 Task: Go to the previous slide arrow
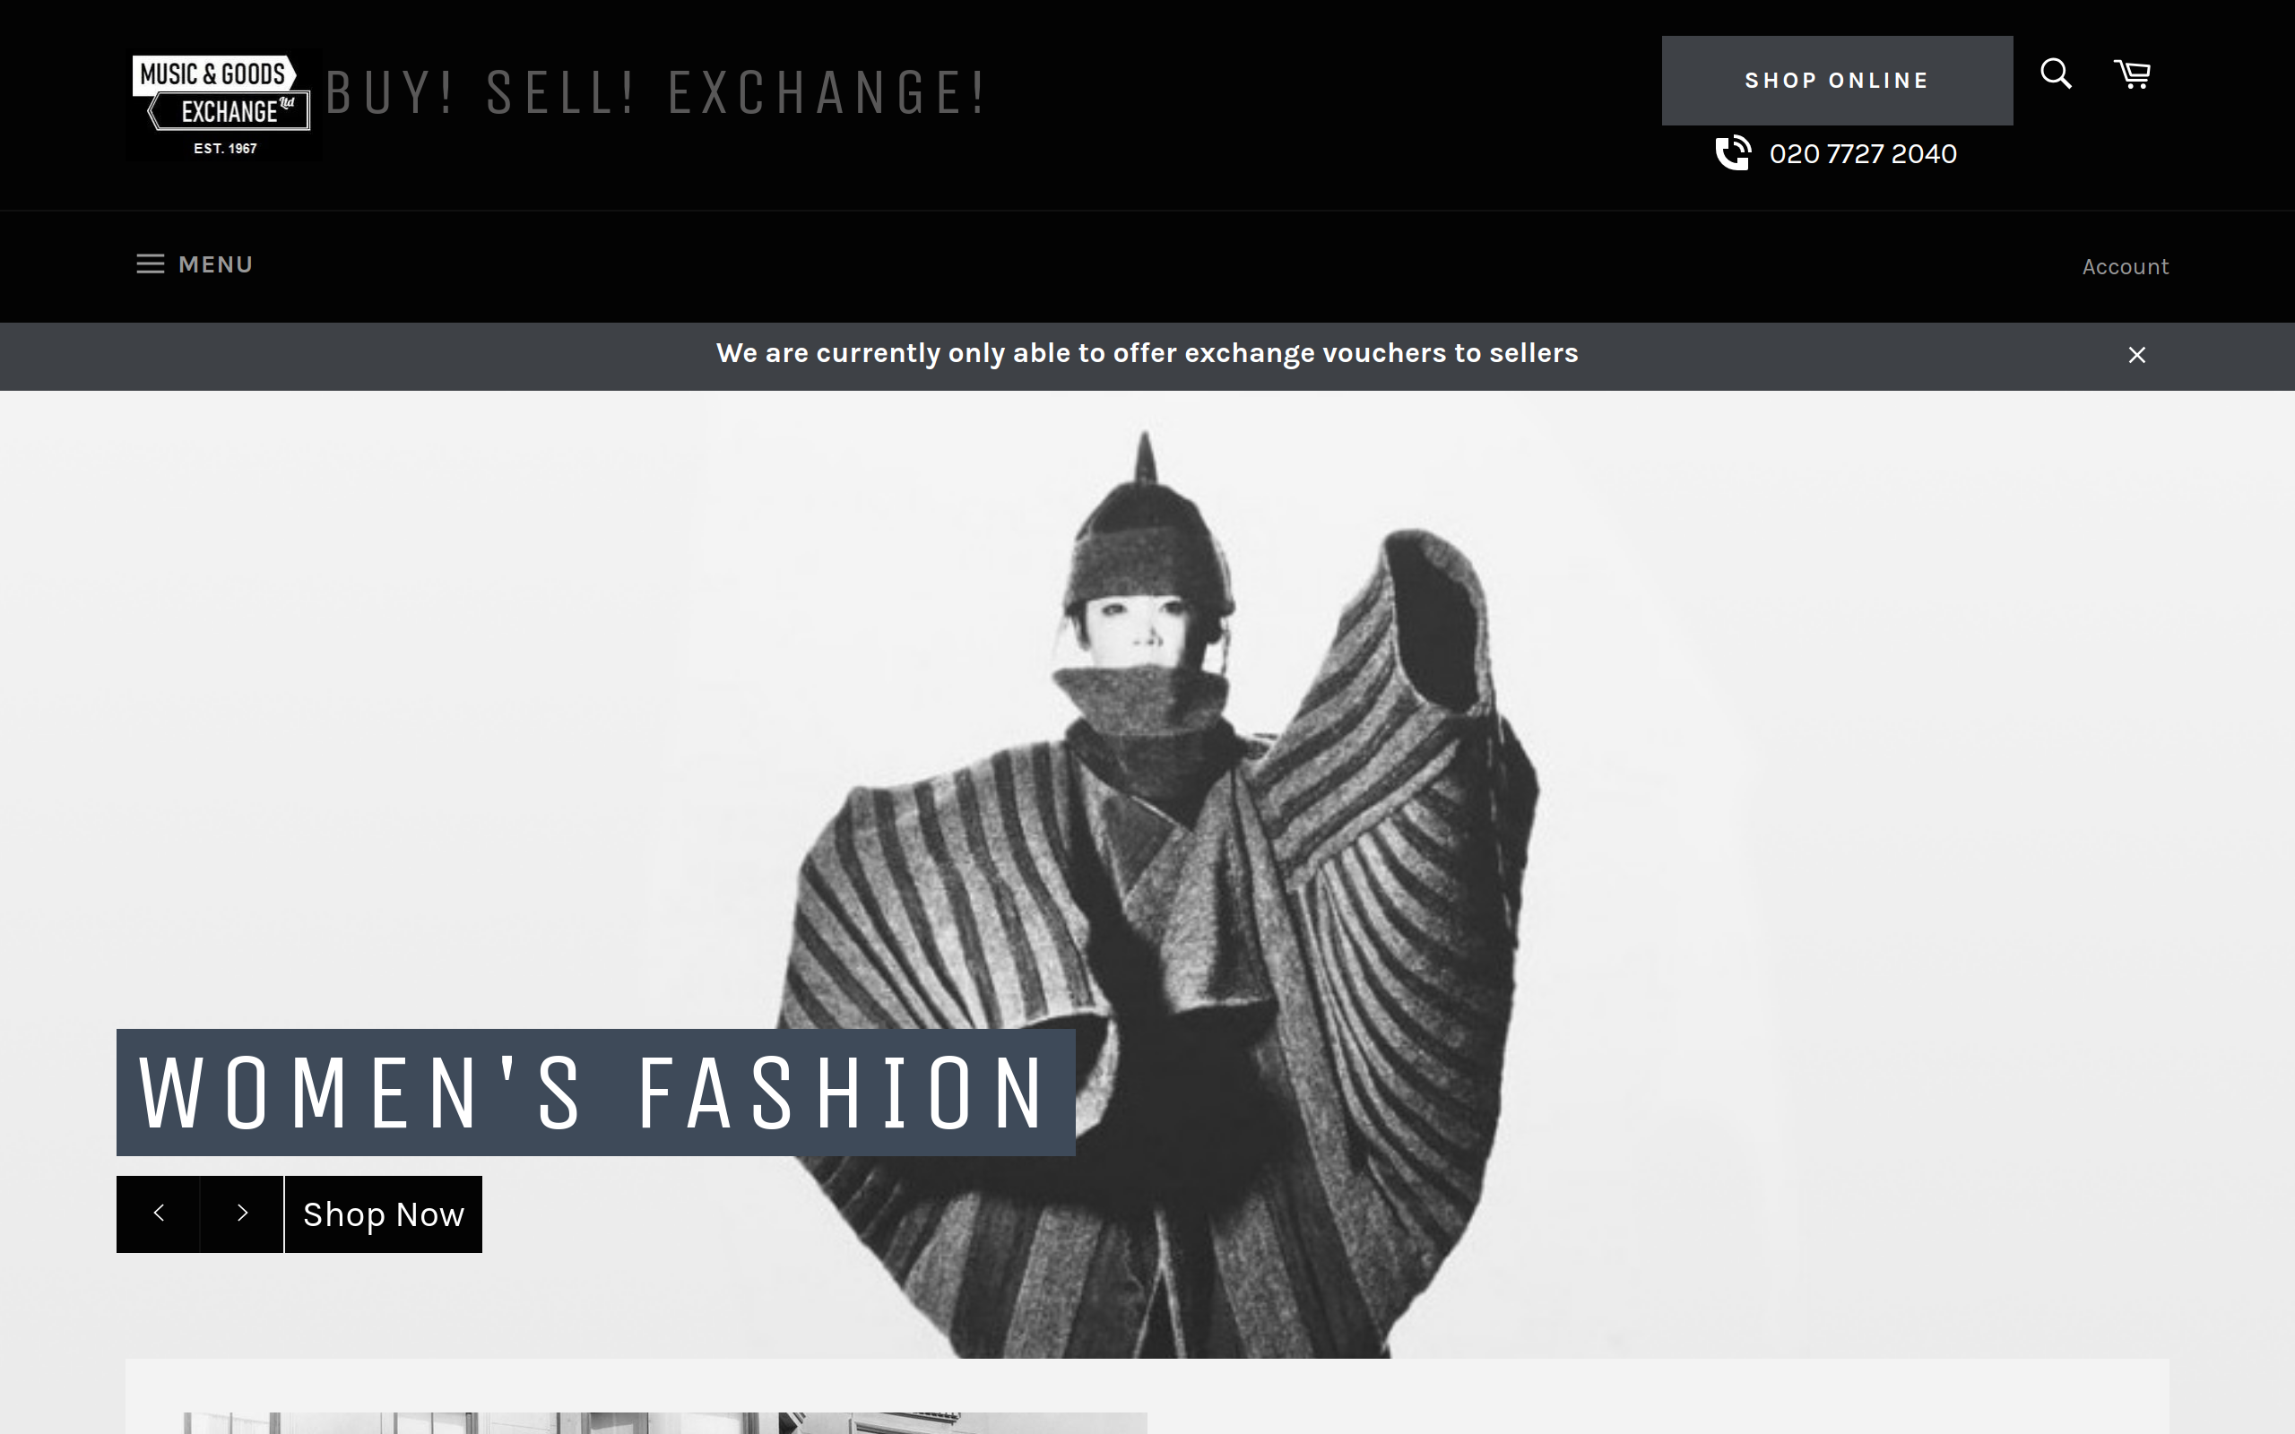159,1214
